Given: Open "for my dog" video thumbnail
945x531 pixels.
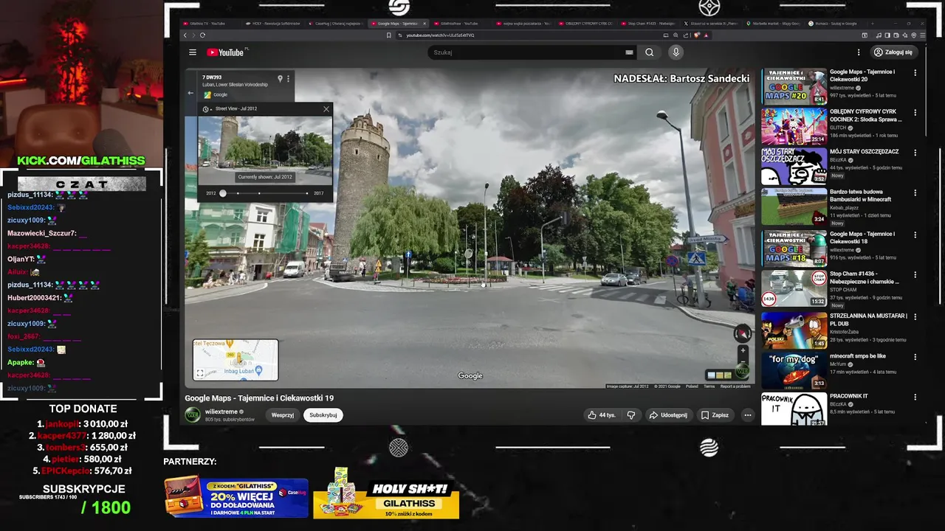Looking at the screenshot, I should click(x=794, y=371).
